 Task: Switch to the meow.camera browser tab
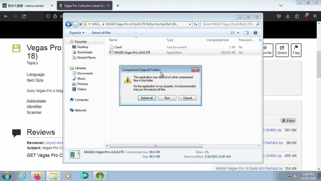click(26, 6)
